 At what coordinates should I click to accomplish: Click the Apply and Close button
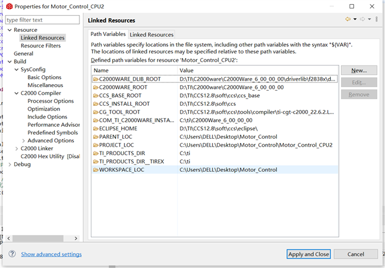point(309,254)
